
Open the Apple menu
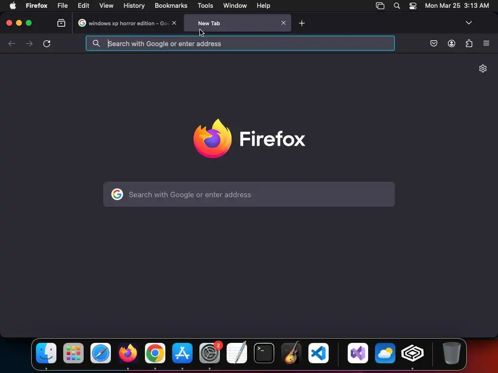(13, 5)
